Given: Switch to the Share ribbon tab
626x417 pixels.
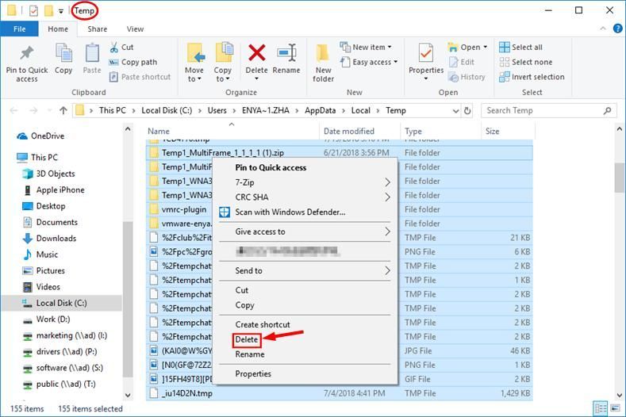Looking at the screenshot, I should 97,29.
